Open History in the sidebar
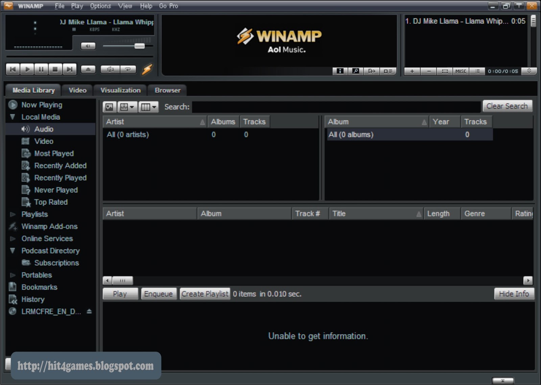Screen dimensions: 541x385 tap(33, 299)
